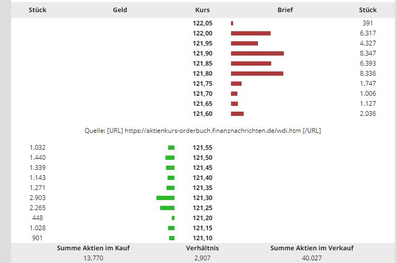Select the lowest bid price 121,10
This screenshot has height=263, width=397.
pyautogui.click(x=202, y=238)
